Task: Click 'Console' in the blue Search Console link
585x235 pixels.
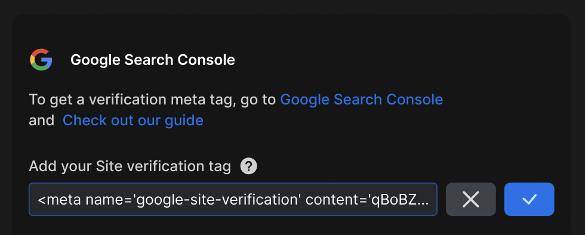Action: [x=414, y=100]
